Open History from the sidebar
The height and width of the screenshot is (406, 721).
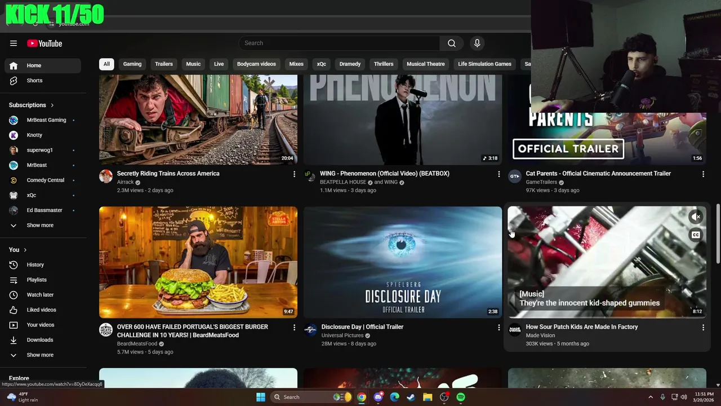(x=43, y=264)
